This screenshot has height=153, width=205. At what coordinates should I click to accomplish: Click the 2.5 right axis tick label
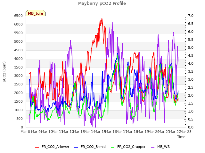pos(191,87)
